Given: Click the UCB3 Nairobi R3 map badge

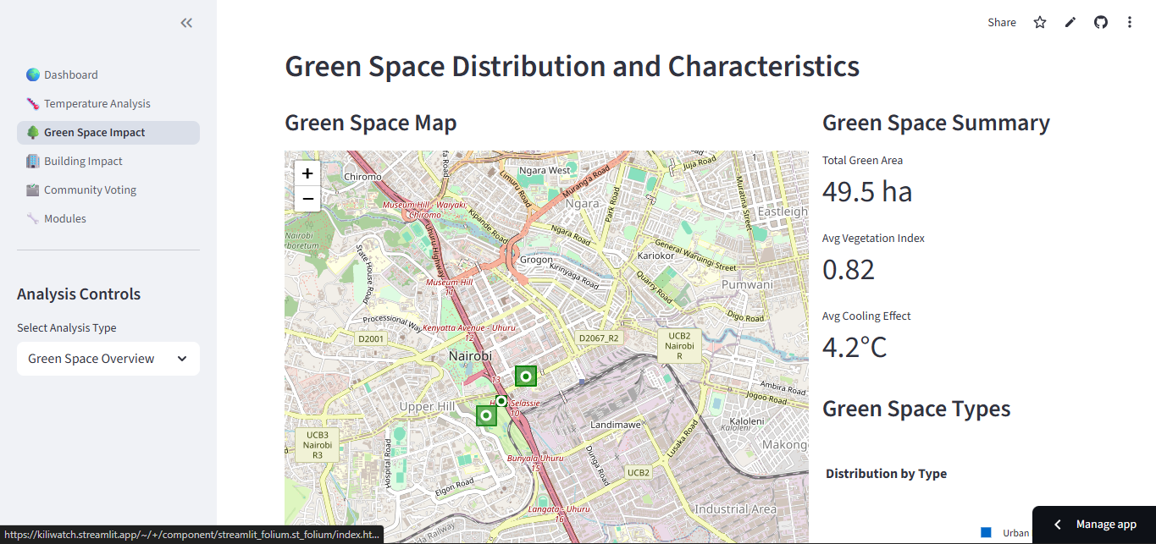Looking at the screenshot, I should 318,445.
